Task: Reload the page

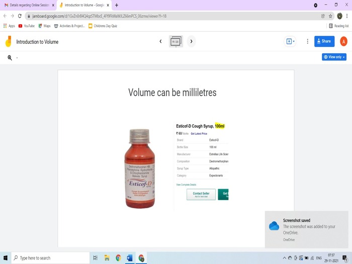Action: (20, 16)
